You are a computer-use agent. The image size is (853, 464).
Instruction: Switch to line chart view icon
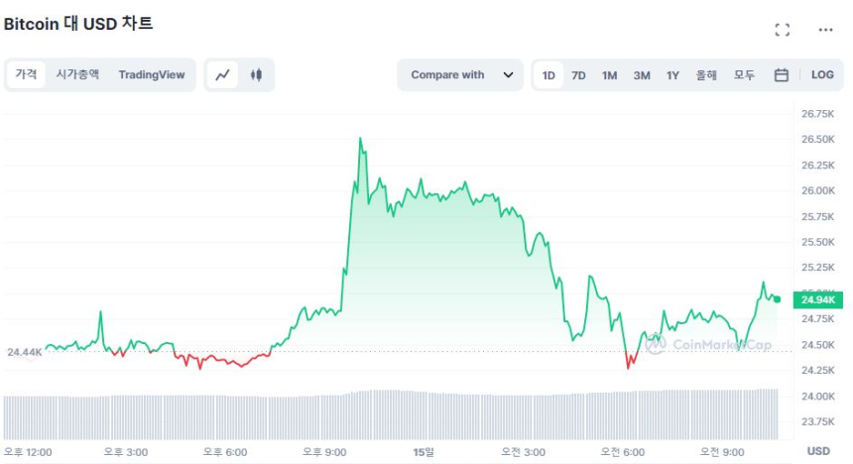point(223,74)
